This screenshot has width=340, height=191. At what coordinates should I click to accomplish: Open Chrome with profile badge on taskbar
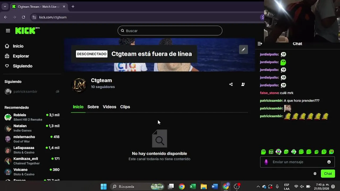click(x=226, y=186)
